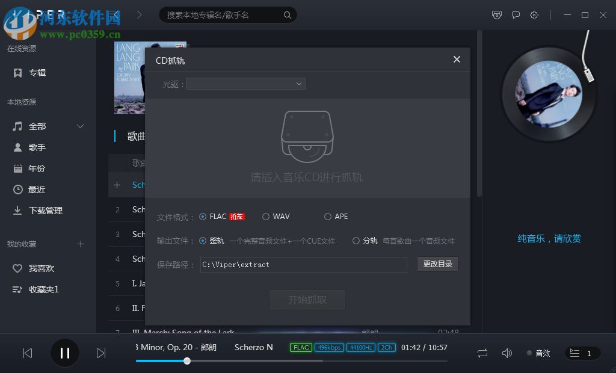Open the message feedback icon
616x373 pixels.
point(516,15)
